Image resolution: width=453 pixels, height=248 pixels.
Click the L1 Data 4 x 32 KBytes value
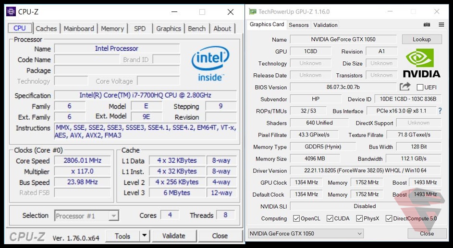[177, 160]
